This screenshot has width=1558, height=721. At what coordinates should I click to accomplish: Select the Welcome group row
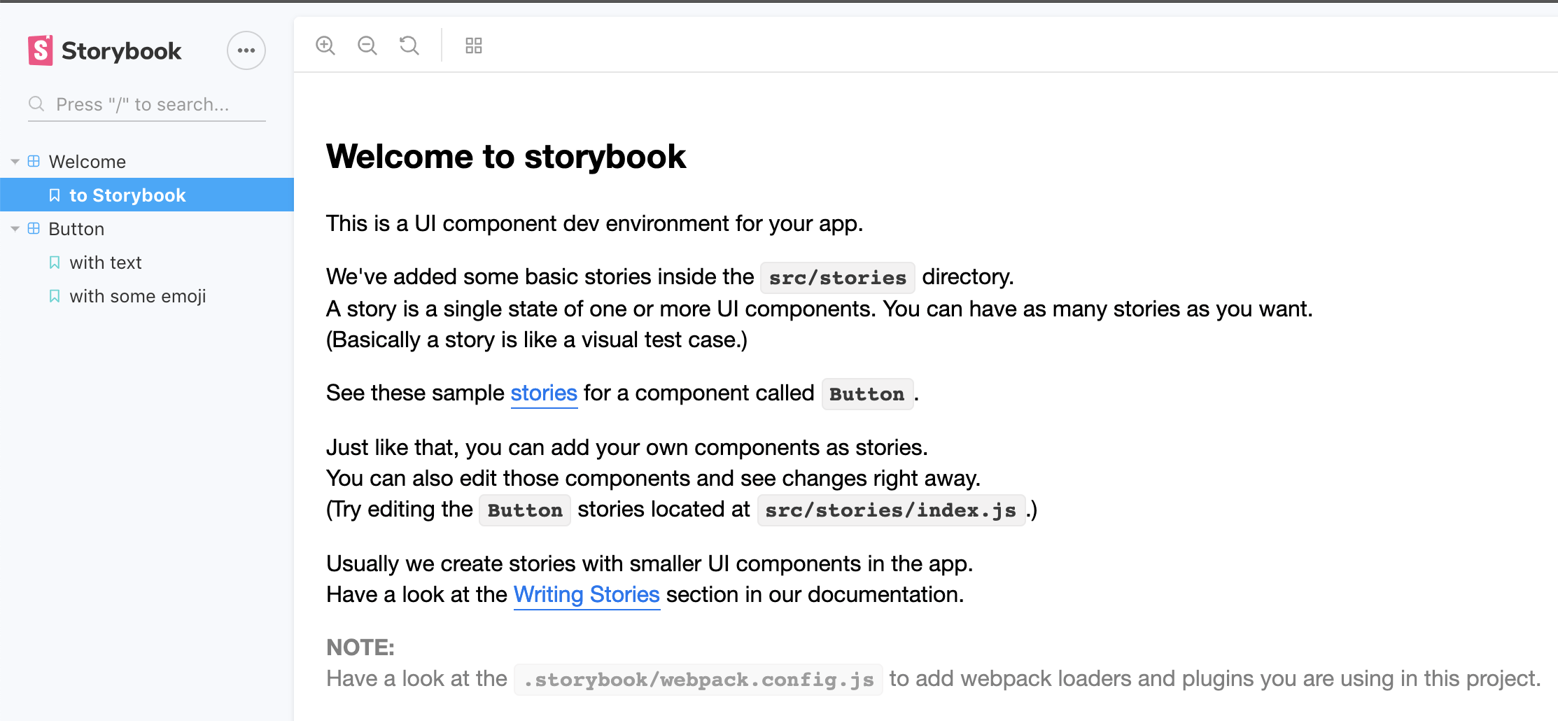147,162
